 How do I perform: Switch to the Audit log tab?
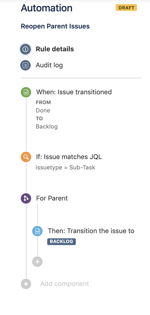pos(49,65)
